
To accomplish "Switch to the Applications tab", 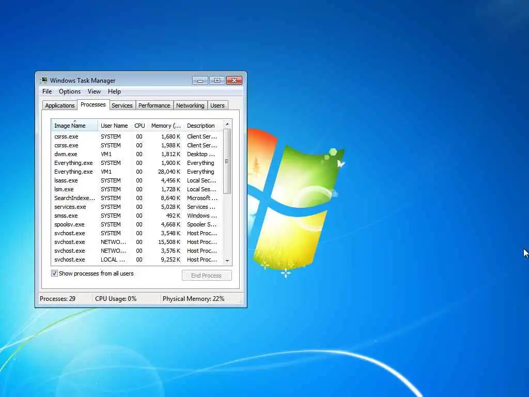I will point(60,105).
